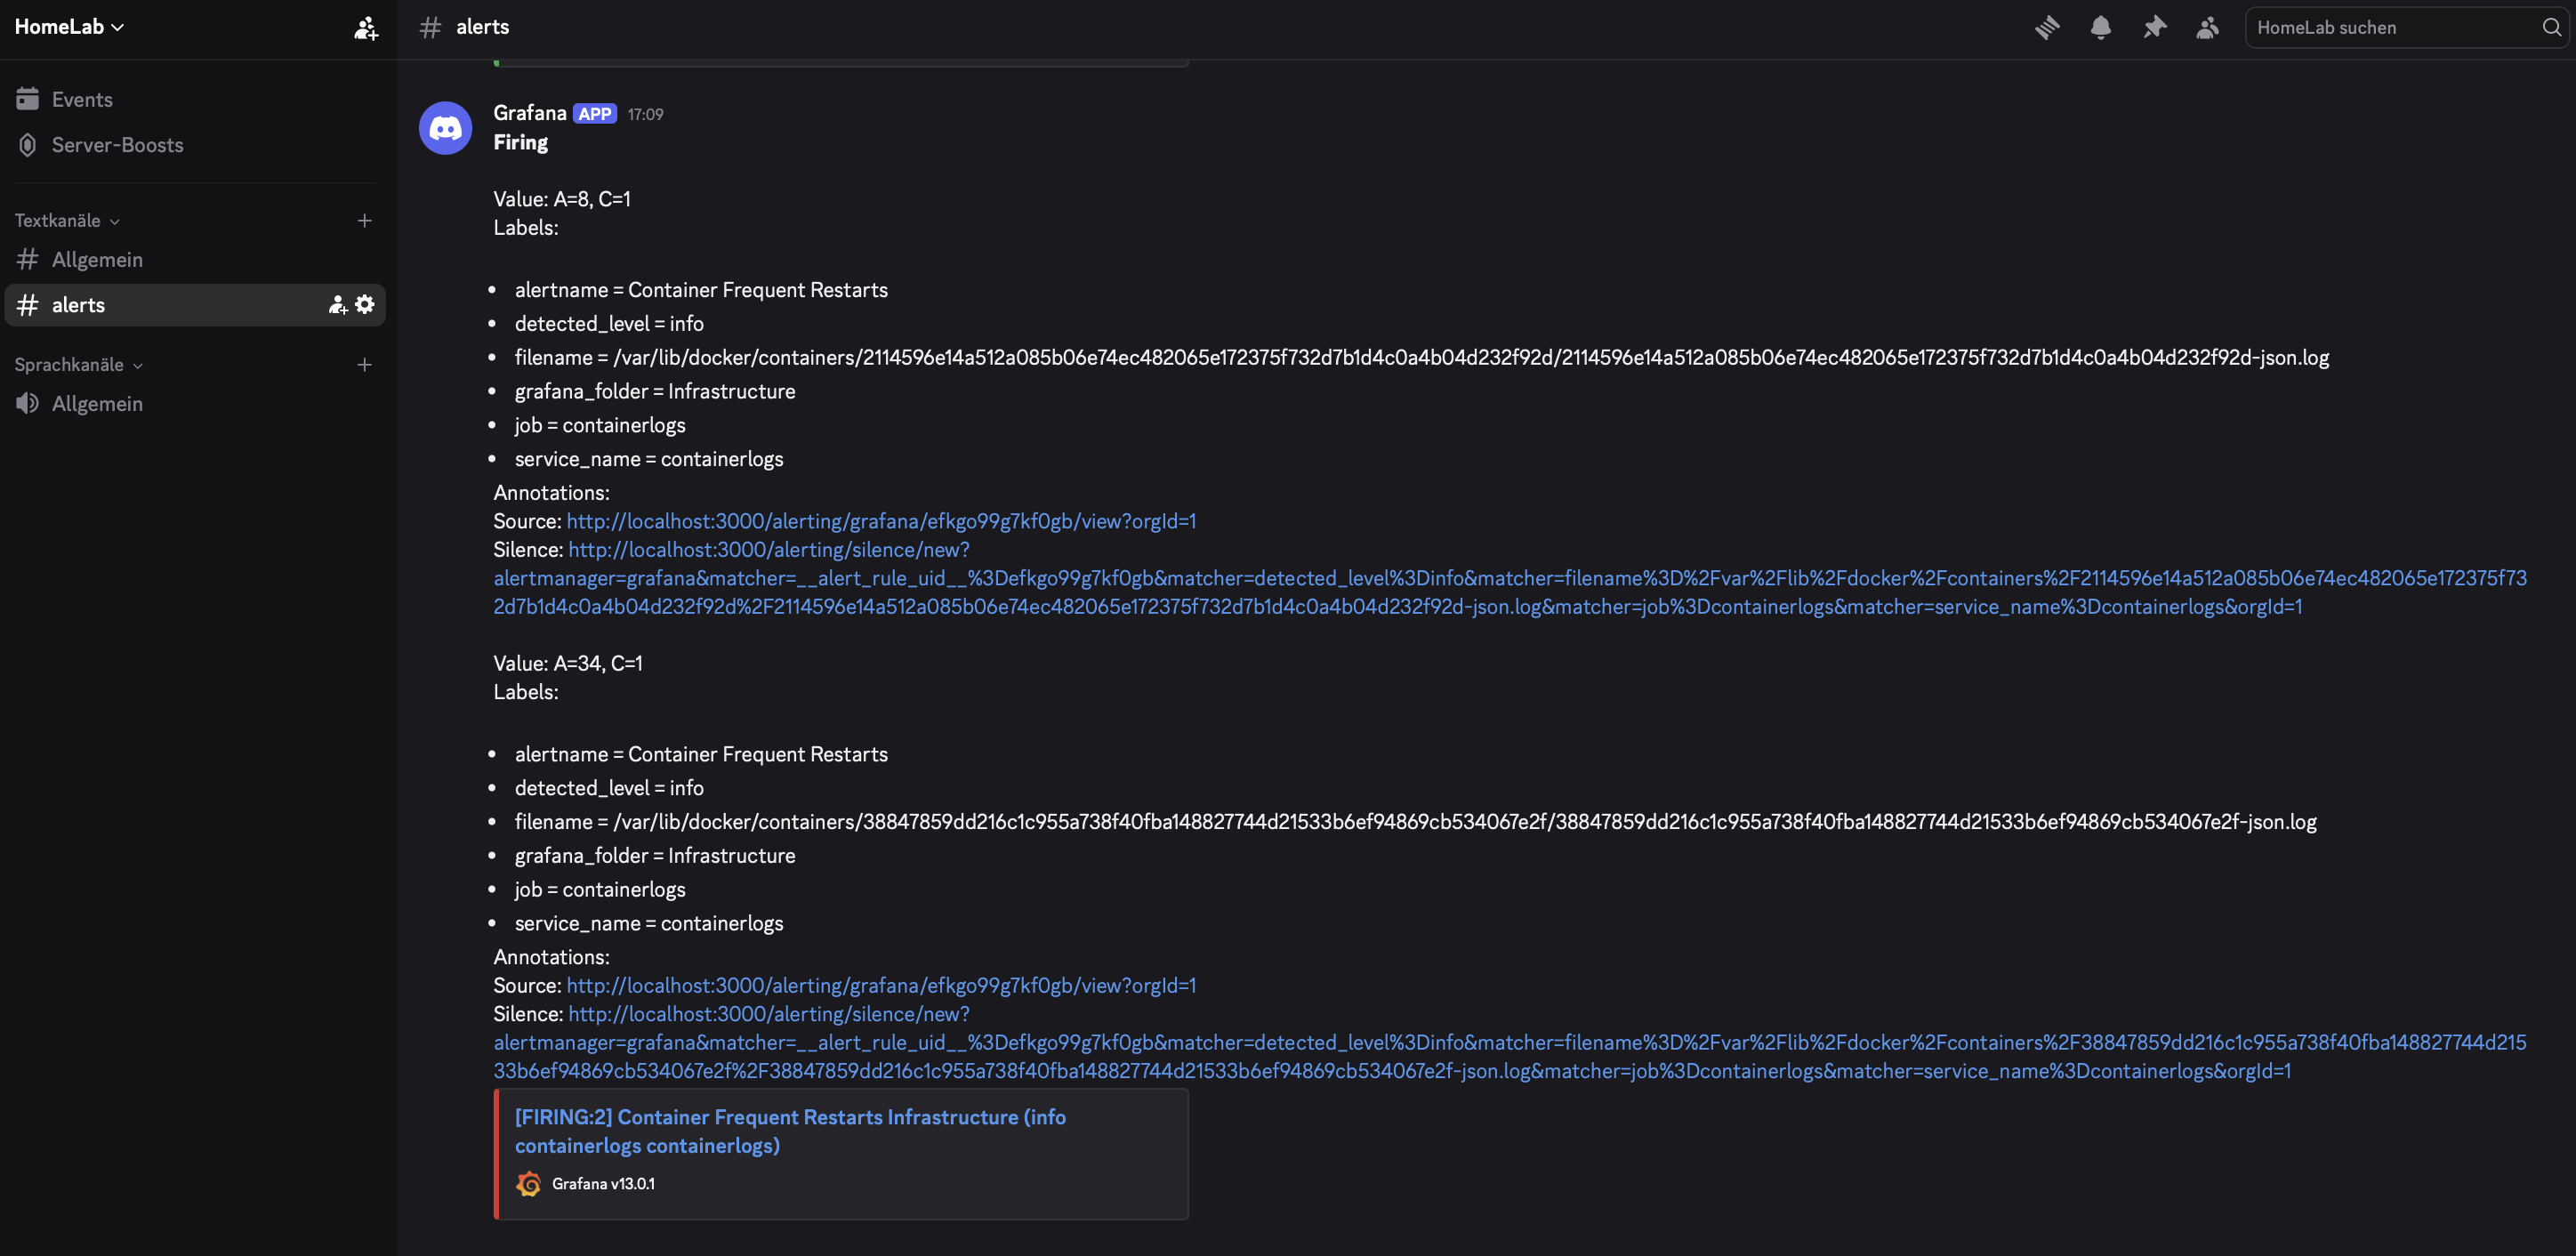Image resolution: width=2576 pixels, height=1256 pixels.
Task: Toggle the member list icon
Action: pyautogui.click(x=2207, y=27)
